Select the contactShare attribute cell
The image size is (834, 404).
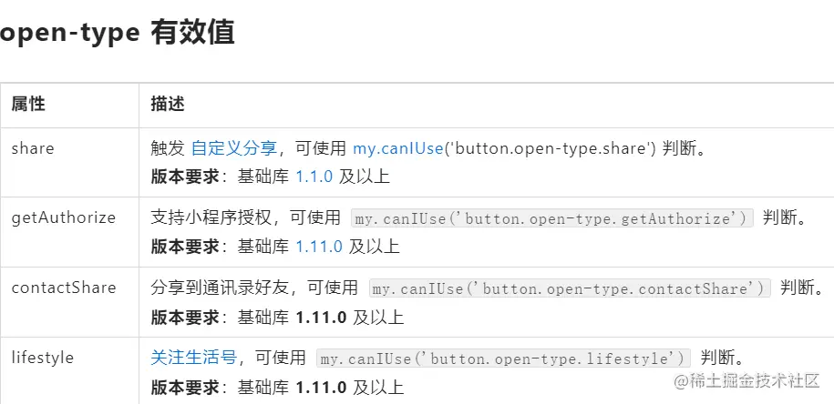point(64,288)
